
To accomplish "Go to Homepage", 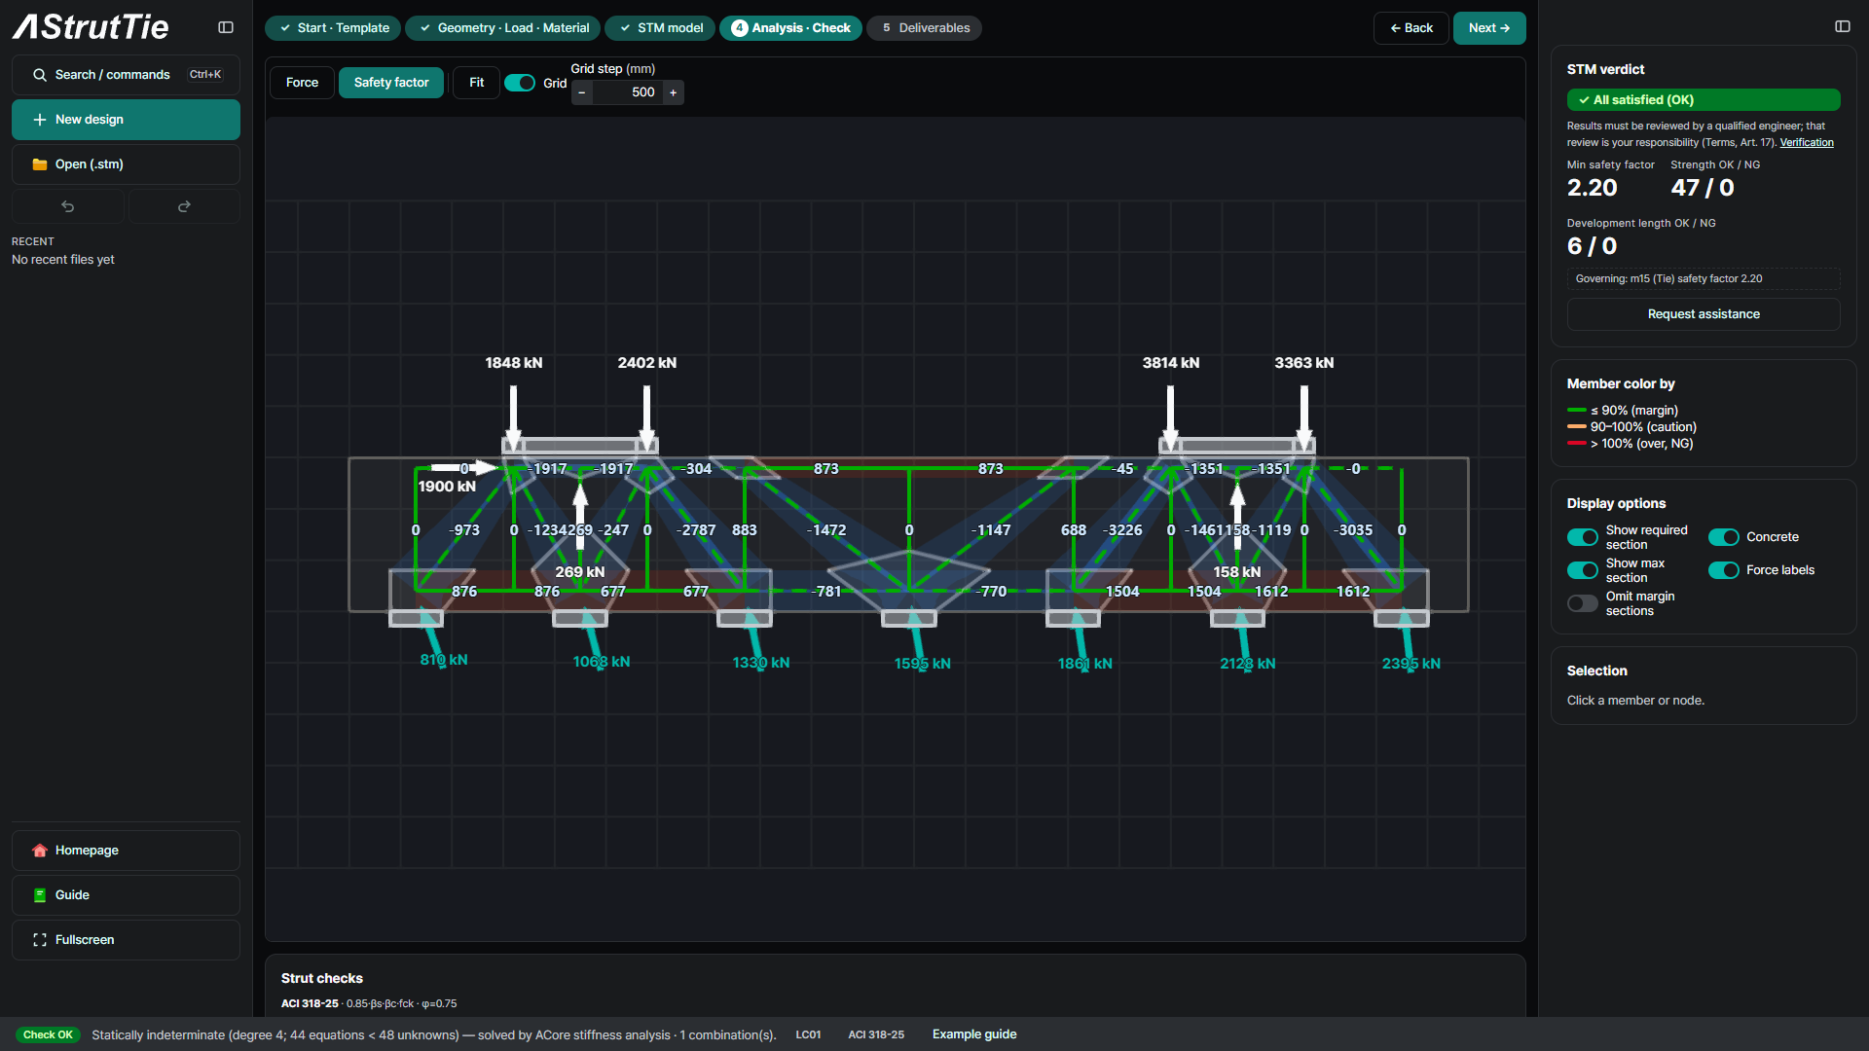I will [x=126, y=851].
